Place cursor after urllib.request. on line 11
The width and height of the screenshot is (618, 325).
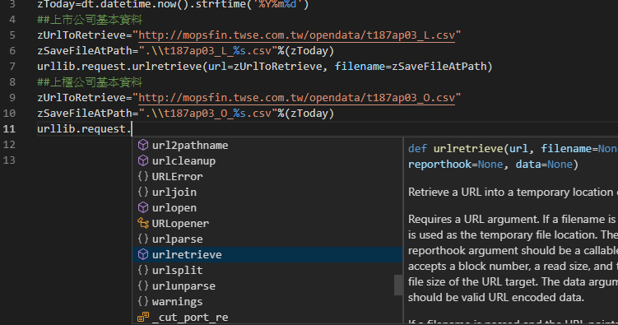coord(132,129)
